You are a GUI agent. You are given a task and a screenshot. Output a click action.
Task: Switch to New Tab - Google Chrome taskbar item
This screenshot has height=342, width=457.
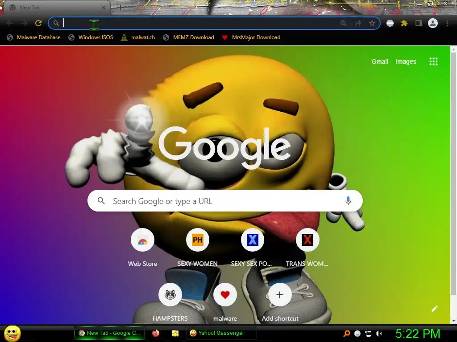coord(110,333)
